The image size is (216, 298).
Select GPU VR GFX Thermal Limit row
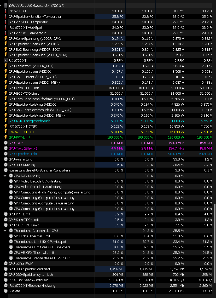(x=34, y=253)
